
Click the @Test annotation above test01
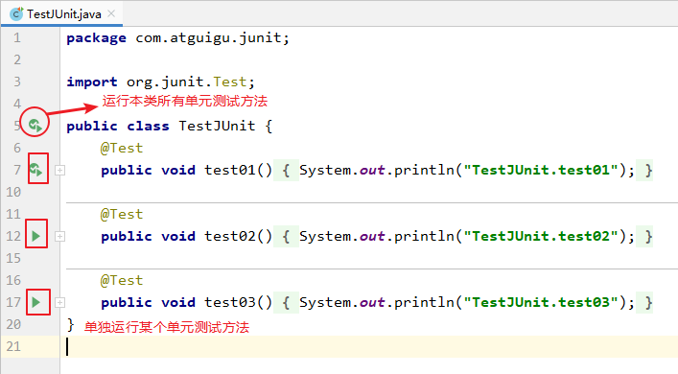point(122,149)
